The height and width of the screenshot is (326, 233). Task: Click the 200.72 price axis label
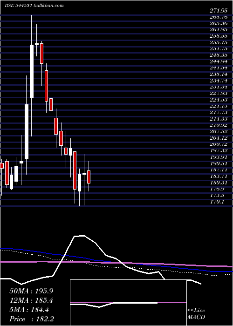pyautogui.click(x=218, y=144)
